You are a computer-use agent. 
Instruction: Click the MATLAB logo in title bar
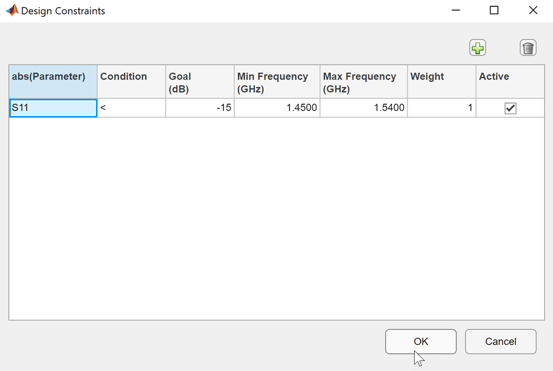click(x=12, y=10)
